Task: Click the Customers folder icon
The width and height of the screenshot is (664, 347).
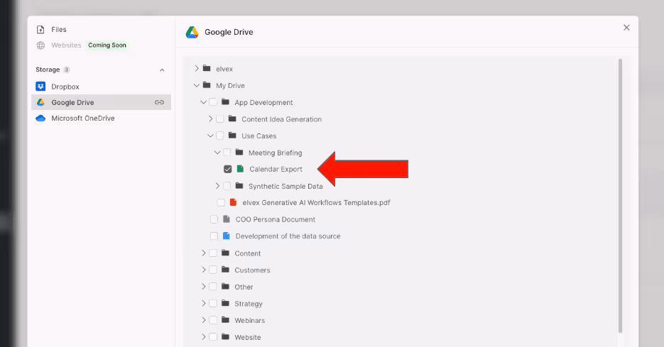Action: [x=225, y=270]
